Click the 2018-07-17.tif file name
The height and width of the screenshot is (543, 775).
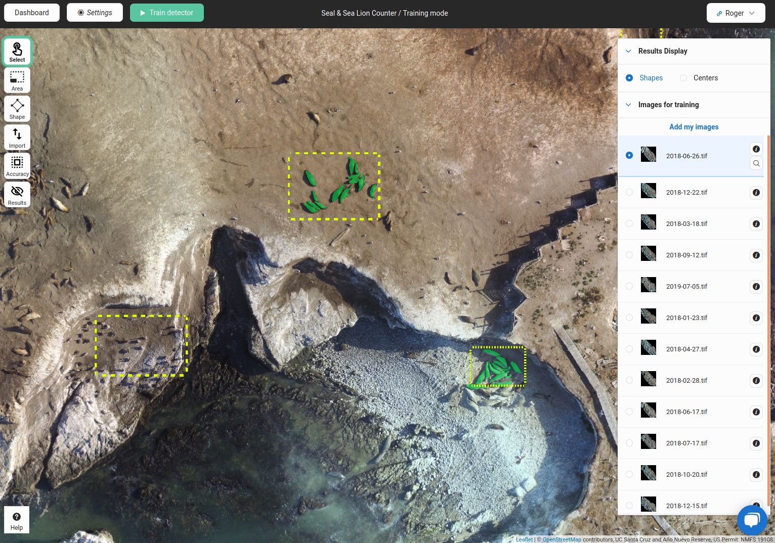[686, 443]
